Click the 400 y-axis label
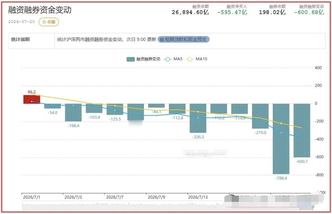This screenshot has height=214, width=332. tap(318, 68)
